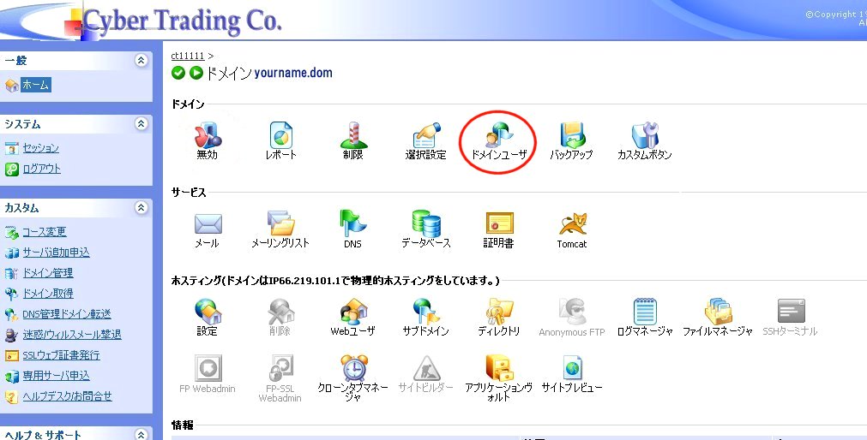The image size is (867, 440).
Task: Click the ログアウト logout link
Action: point(41,169)
